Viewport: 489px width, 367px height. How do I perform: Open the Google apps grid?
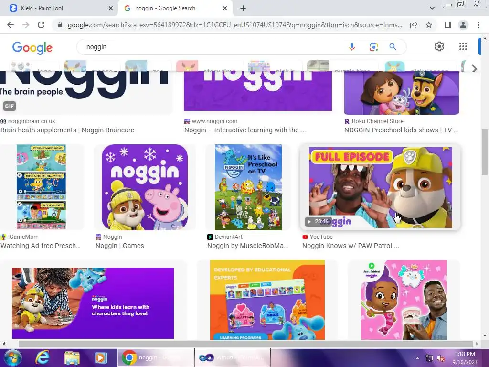coord(463,46)
